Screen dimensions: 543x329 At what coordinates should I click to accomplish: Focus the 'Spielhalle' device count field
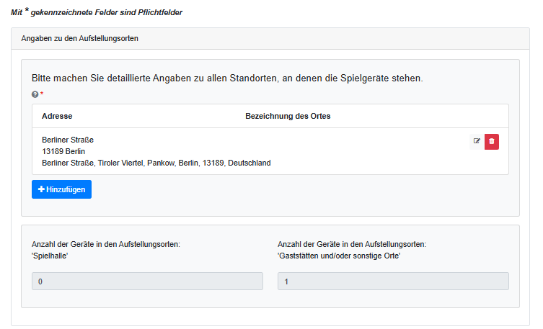147,281
